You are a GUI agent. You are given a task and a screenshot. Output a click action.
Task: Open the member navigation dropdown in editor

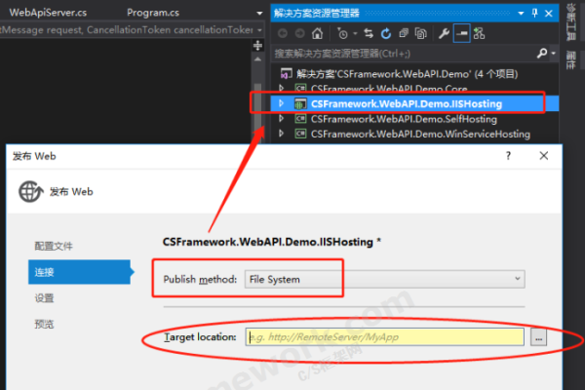(259, 30)
